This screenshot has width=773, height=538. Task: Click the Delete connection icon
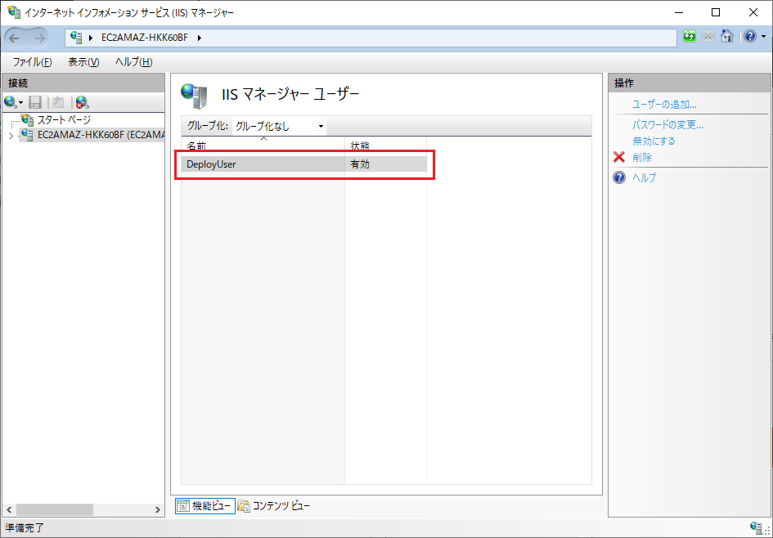click(x=82, y=102)
